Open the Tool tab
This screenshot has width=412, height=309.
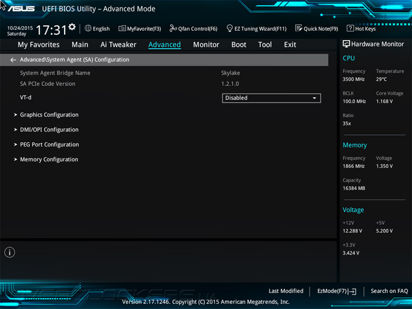(265, 45)
